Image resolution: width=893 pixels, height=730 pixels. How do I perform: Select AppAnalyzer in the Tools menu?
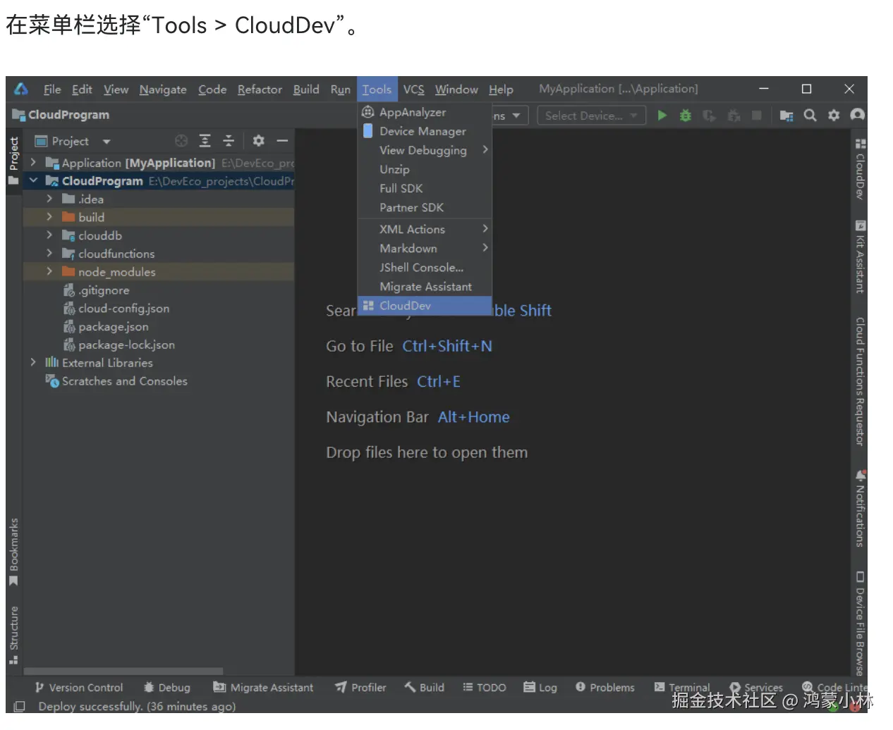[425, 112]
